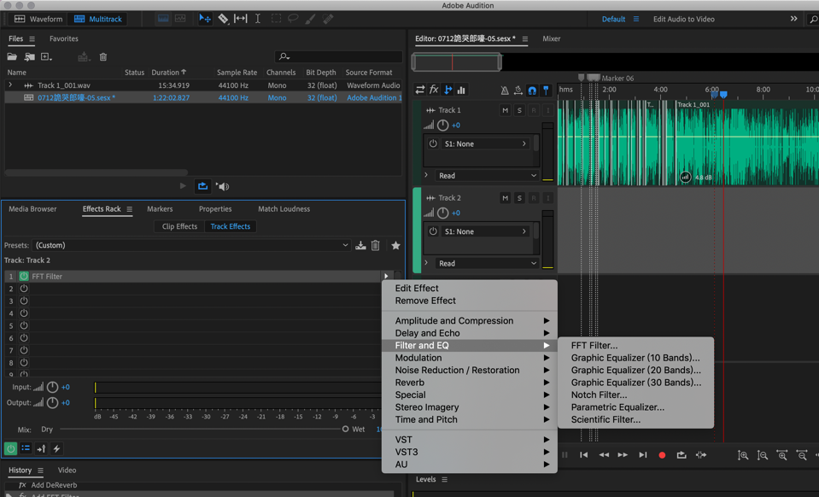Screen dimensions: 819x497
Task: Solo Track 2
Action: pos(519,198)
